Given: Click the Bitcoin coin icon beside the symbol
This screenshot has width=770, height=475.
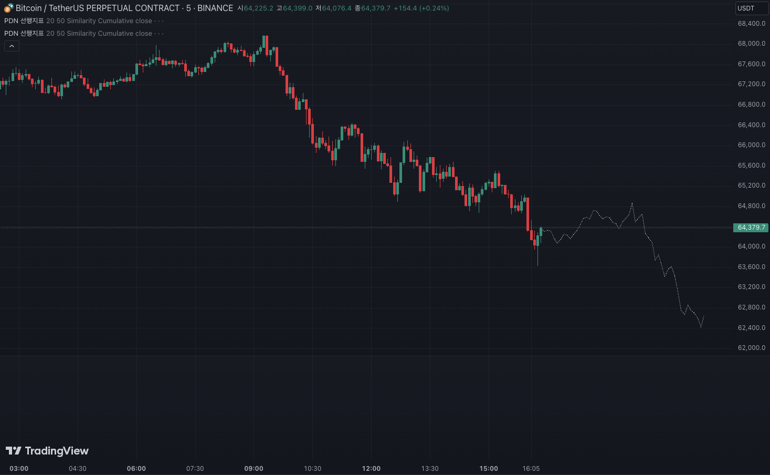Looking at the screenshot, I should pos(8,8).
